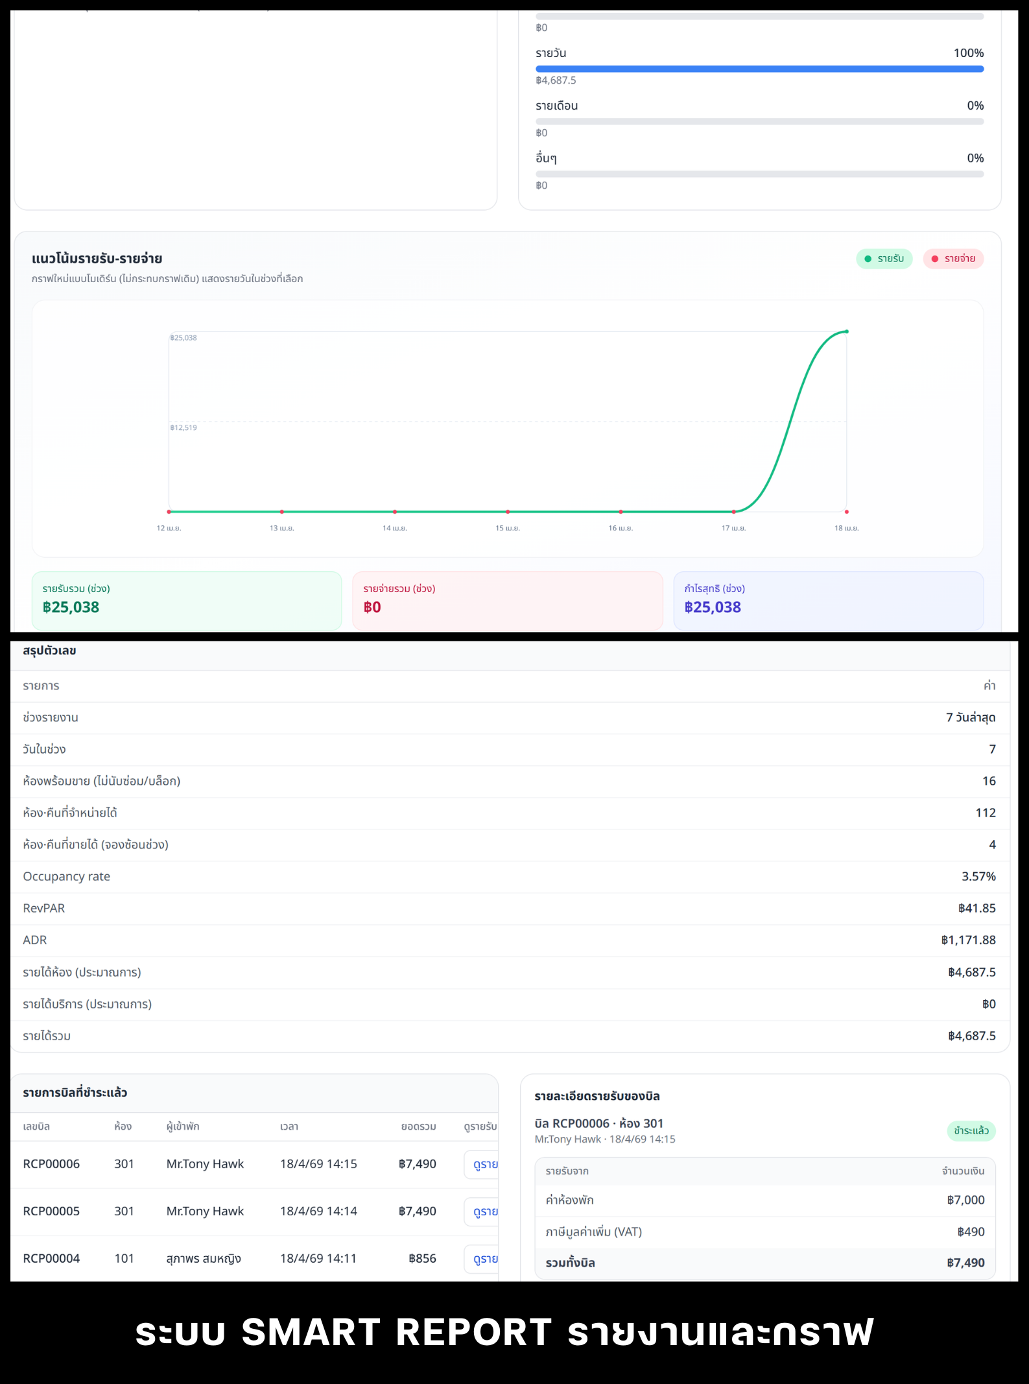
Task: Open ดูราย button for bill RCP00004
Action: tap(483, 1259)
